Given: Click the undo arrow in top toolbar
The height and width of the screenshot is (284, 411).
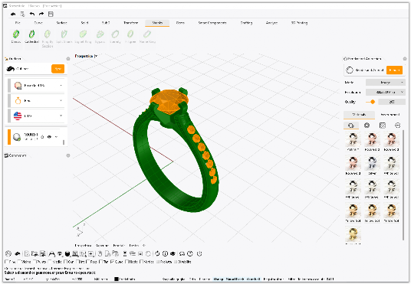Looking at the screenshot, I should (32, 14).
